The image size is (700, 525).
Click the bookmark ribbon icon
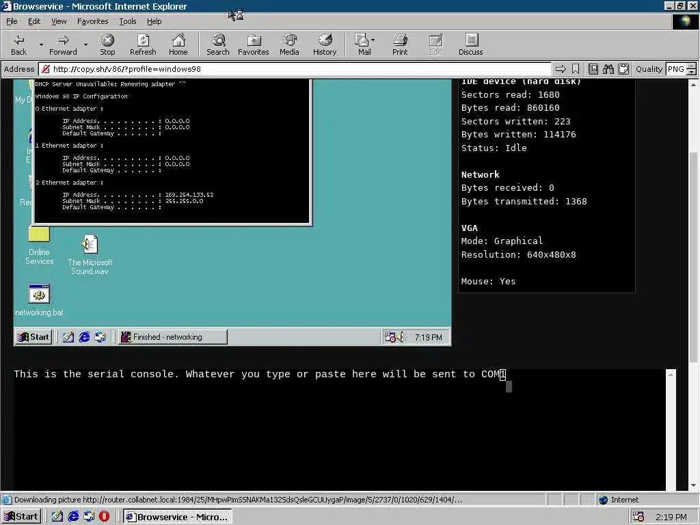coord(576,69)
